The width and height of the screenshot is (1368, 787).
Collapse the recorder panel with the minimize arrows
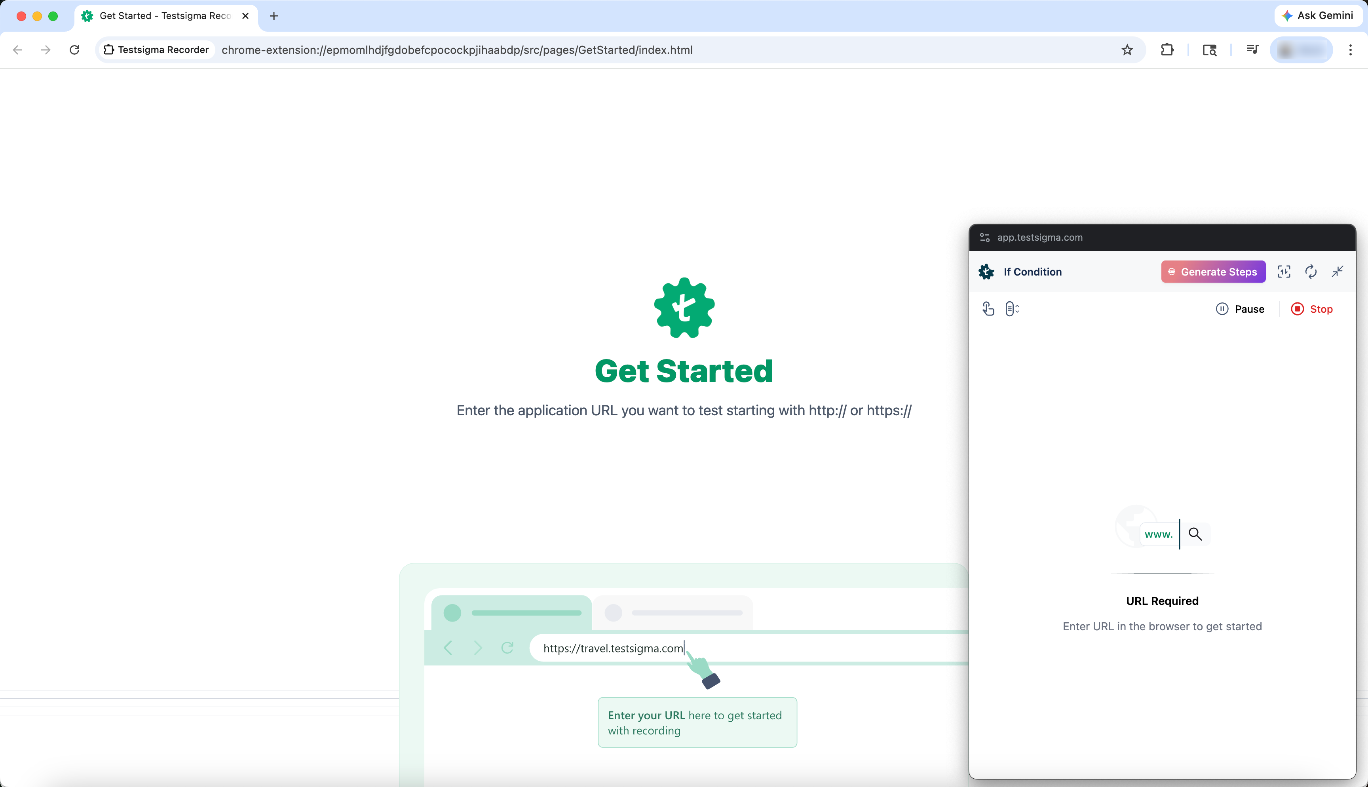pyautogui.click(x=1337, y=271)
